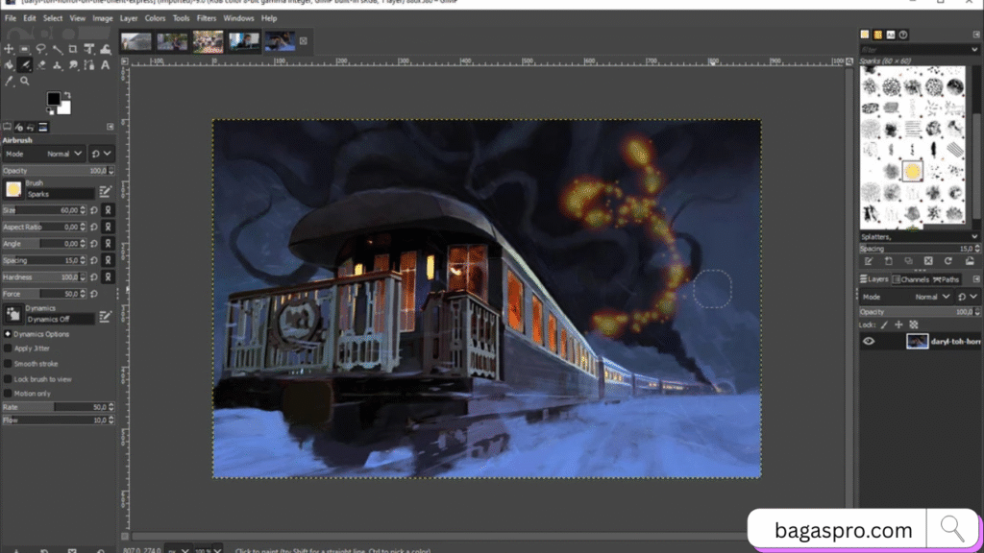This screenshot has width=984, height=553.
Task: Hide the daryl-toh layer with eye icon
Action: point(869,341)
